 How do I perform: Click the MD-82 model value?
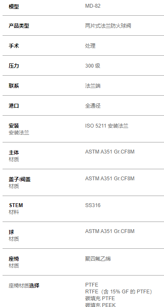pos(93,6)
